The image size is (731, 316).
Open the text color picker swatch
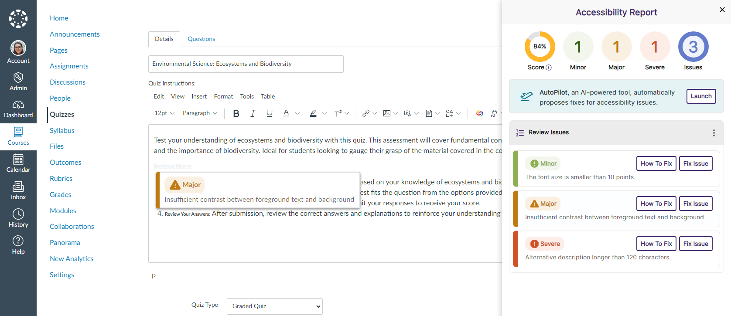point(286,113)
